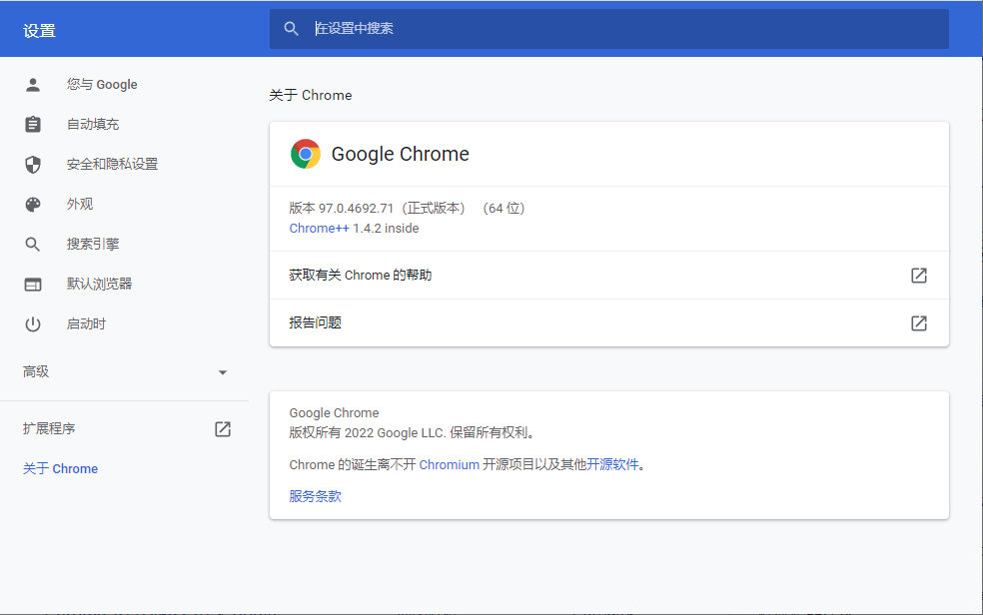
Task: Click the search magnifier icon in top bar
Action: [291, 29]
